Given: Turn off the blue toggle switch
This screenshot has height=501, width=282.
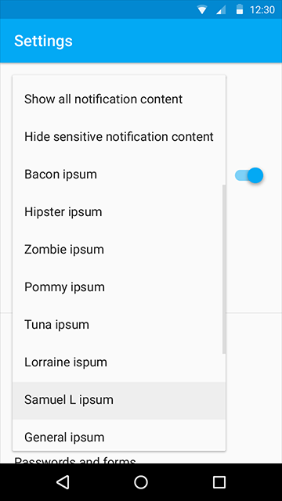Looking at the screenshot, I should pyautogui.click(x=249, y=175).
